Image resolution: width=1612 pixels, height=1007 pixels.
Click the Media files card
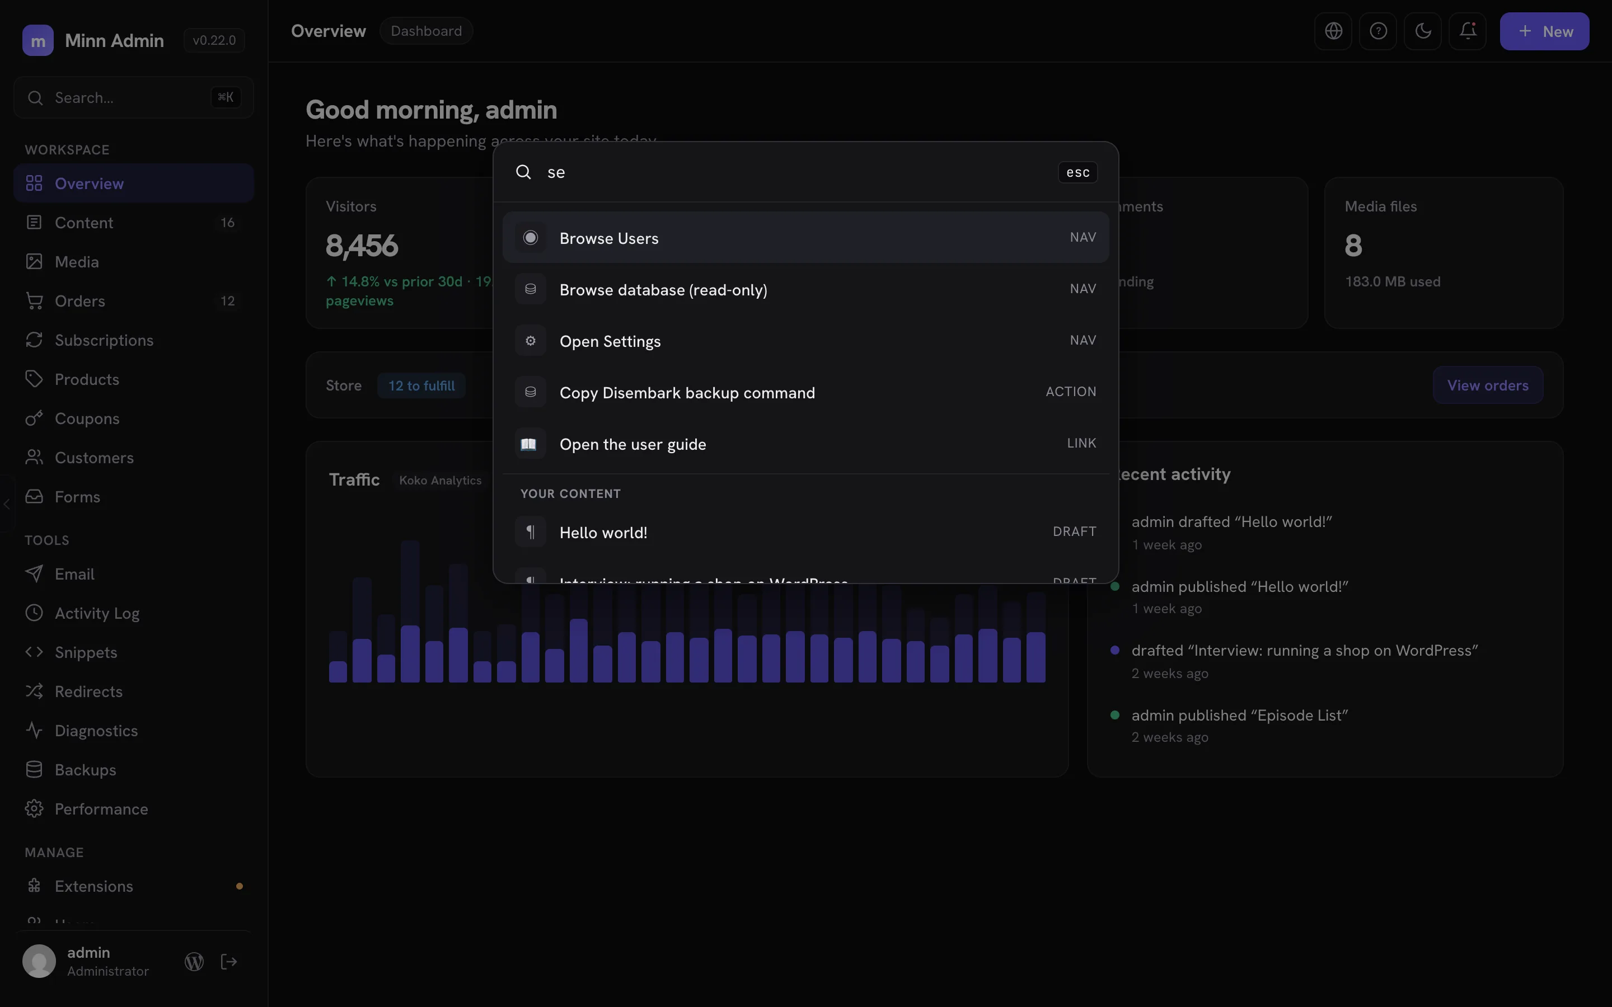pos(1444,253)
